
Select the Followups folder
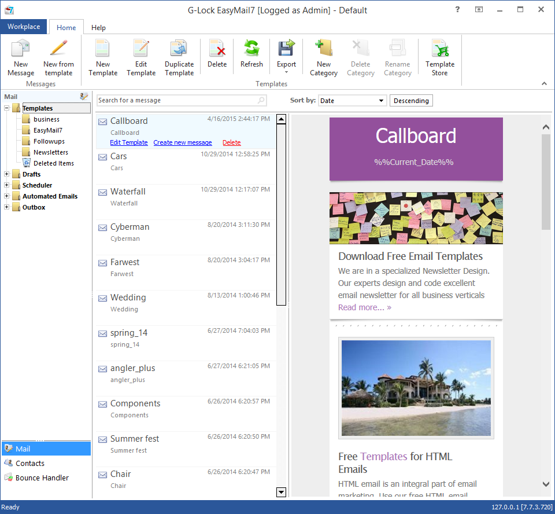click(x=49, y=141)
